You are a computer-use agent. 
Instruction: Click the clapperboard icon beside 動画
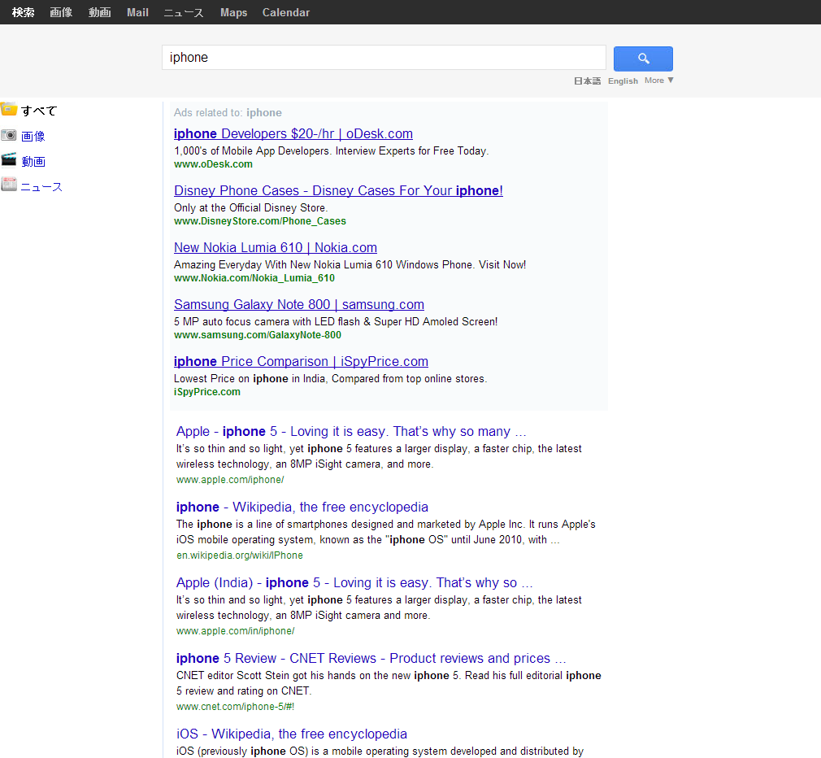[8, 159]
